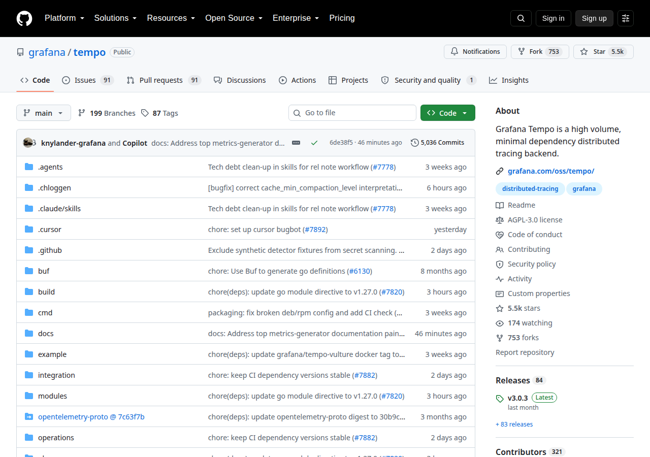Click the tags icon next to 87 Tags
650x457 pixels.
pyautogui.click(x=145, y=113)
